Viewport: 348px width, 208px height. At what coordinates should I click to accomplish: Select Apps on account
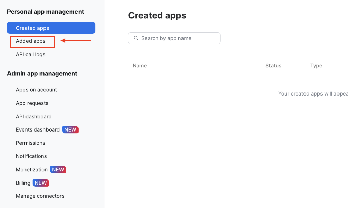pos(36,90)
